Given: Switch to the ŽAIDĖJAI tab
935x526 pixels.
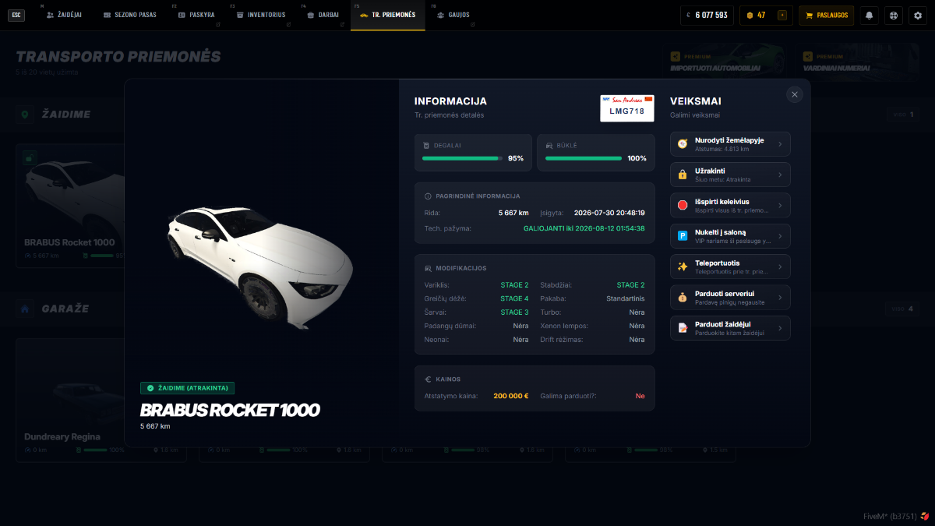Looking at the screenshot, I should click(x=65, y=15).
